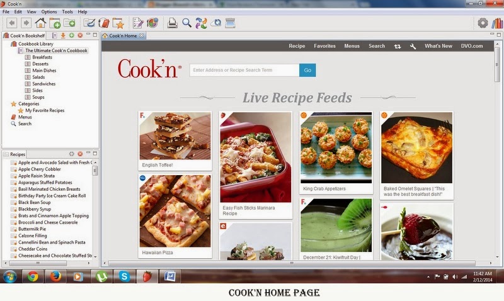This screenshot has width=504, height=301.
Task: Open the Tools menu
Action: pos(67,11)
